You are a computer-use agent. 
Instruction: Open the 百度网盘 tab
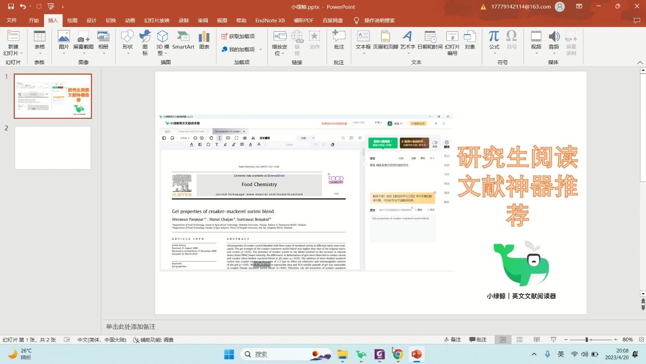tap(333, 21)
